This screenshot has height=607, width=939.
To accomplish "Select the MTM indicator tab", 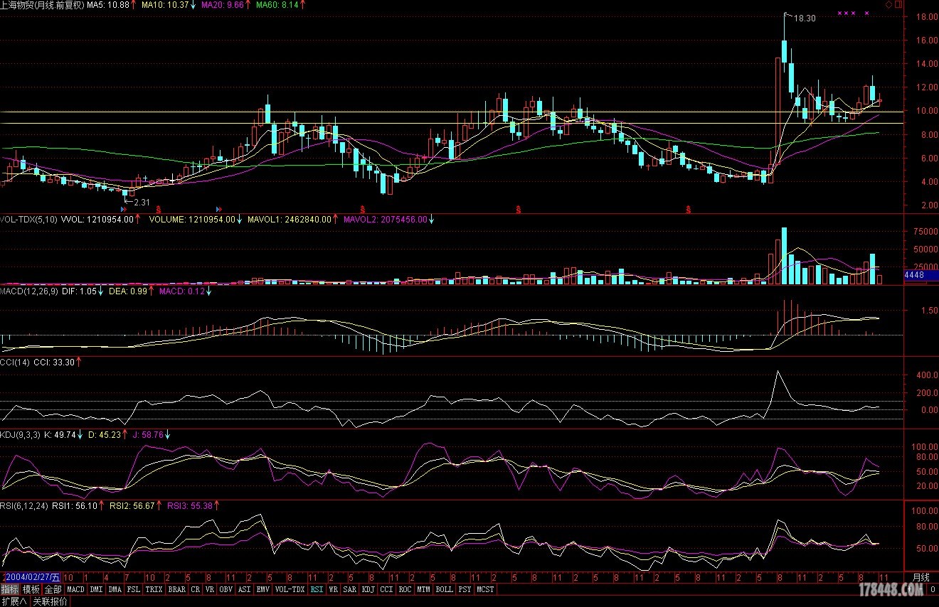I will [423, 589].
